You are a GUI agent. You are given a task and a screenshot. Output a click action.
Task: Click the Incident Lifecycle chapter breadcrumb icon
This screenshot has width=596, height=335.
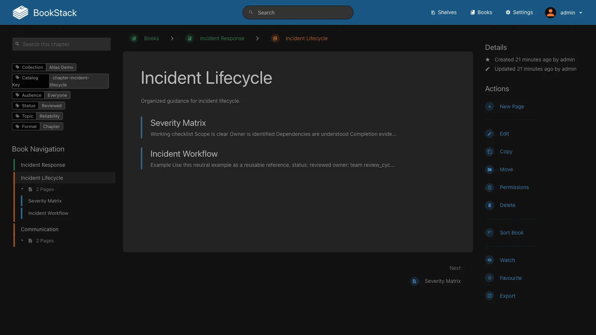point(275,38)
